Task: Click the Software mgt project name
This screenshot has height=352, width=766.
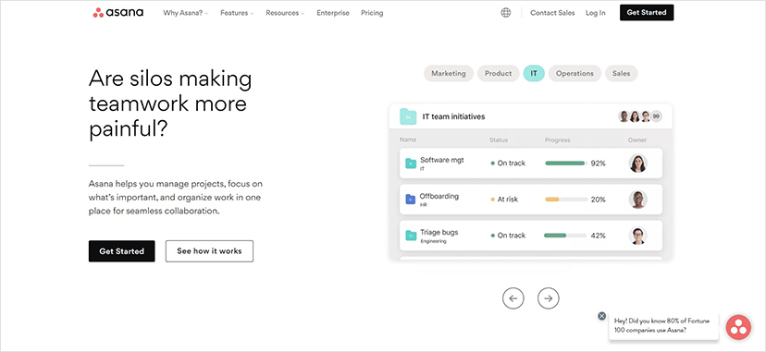Action: (442, 160)
